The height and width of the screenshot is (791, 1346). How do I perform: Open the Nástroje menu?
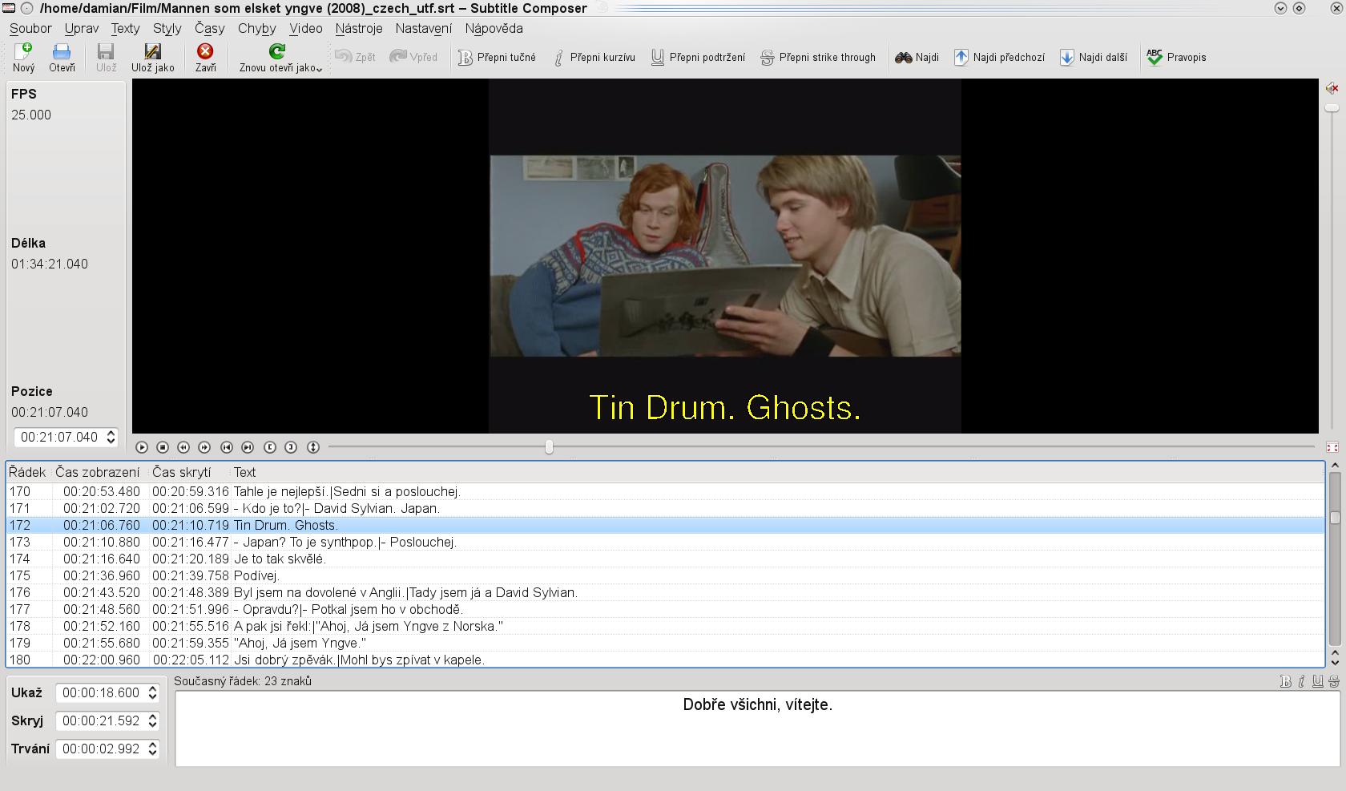[x=359, y=28]
